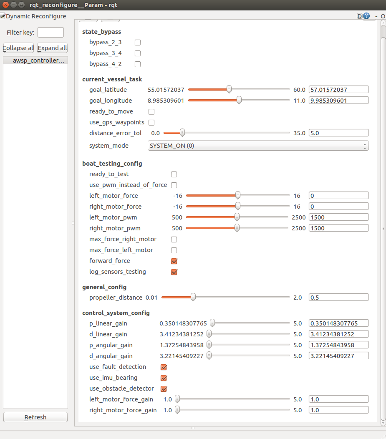Click the goal_longitude slider handle
This screenshot has width=386, height=439.
tap(239, 100)
